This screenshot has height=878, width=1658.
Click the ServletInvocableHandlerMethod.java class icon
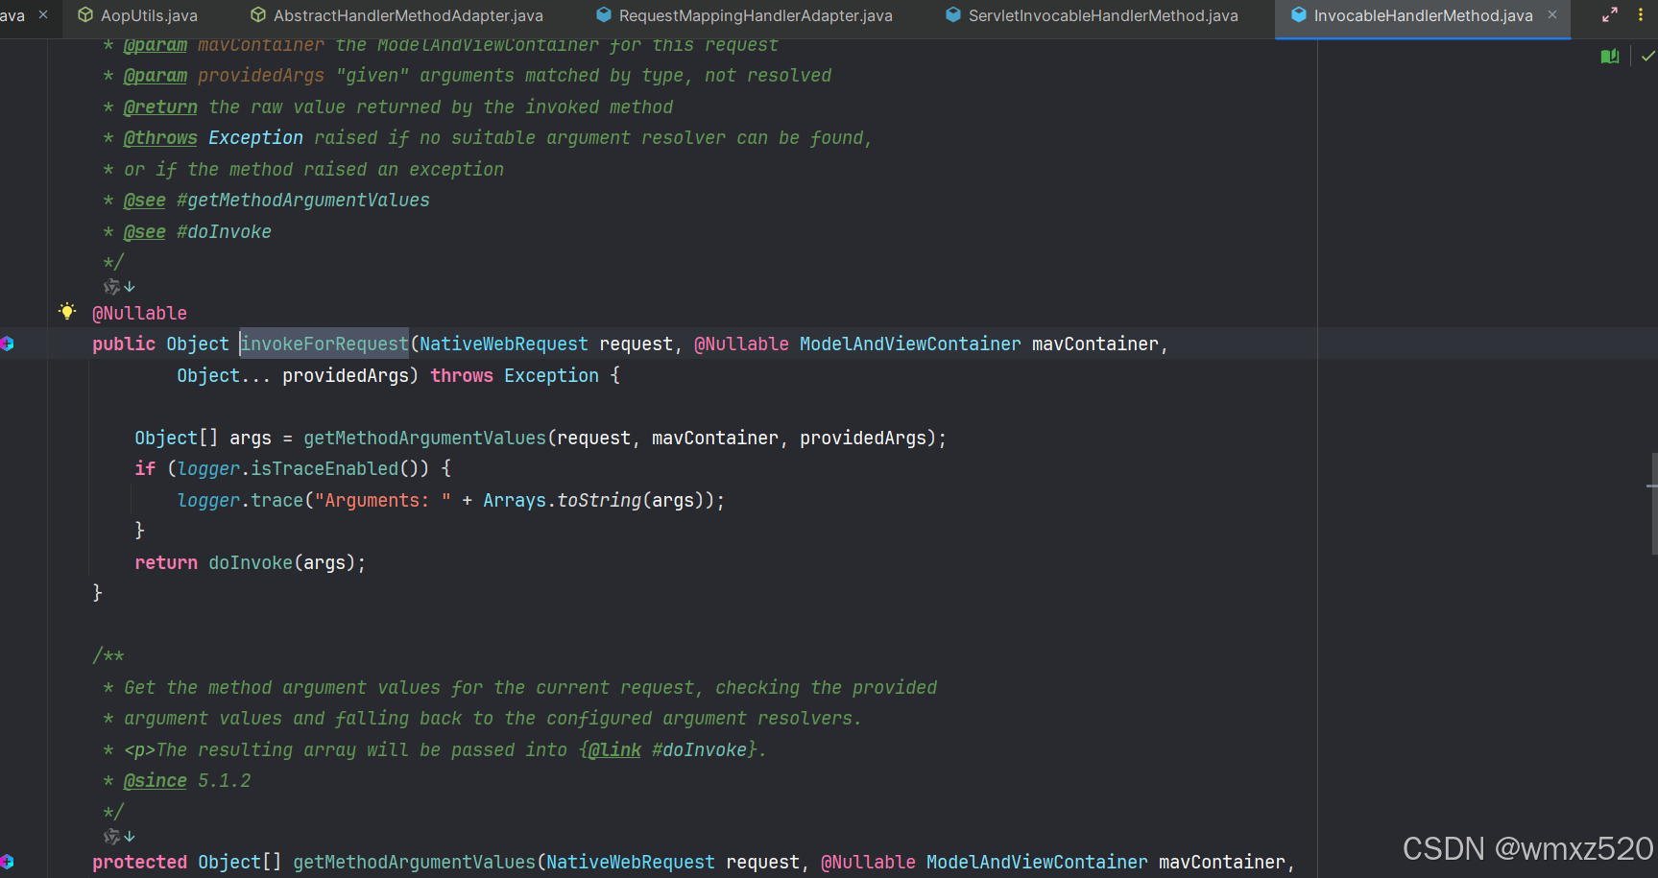click(953, 15)
